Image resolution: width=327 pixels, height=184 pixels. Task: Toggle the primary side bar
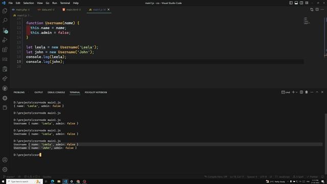(291, 3)
